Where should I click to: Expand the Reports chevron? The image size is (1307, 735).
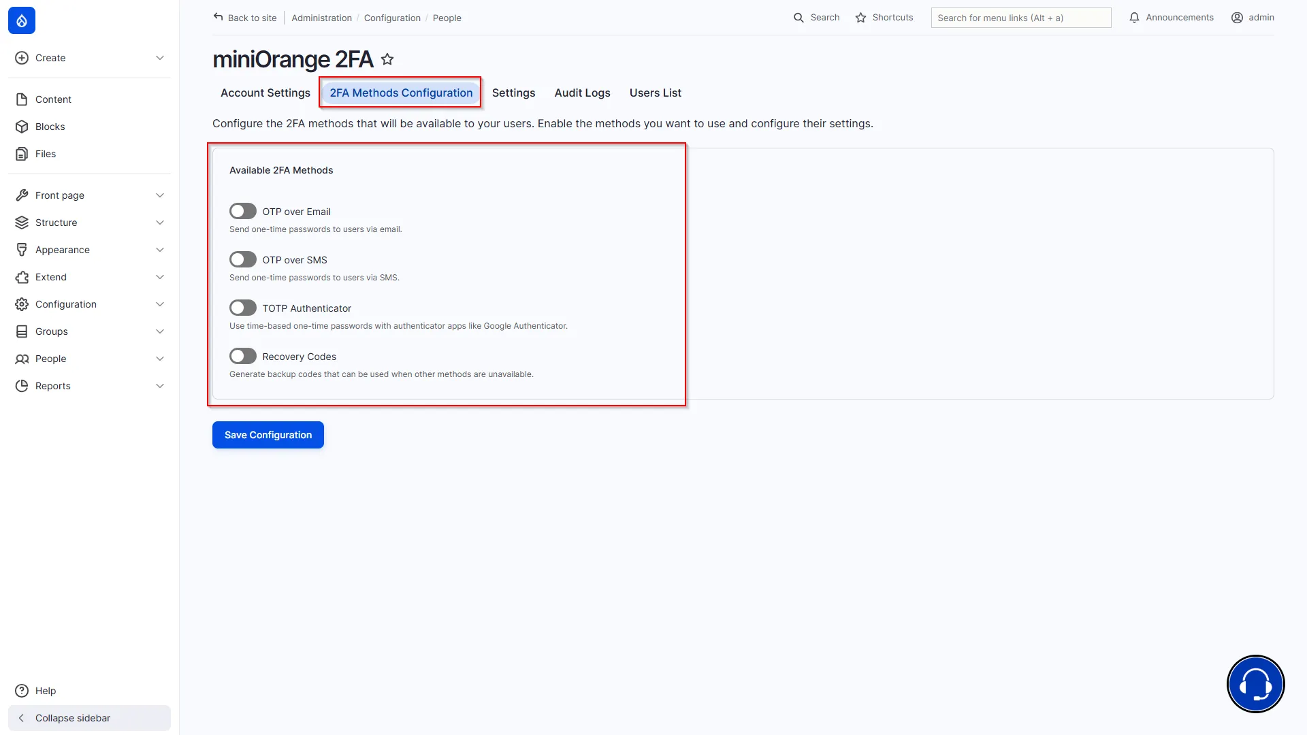160,386
